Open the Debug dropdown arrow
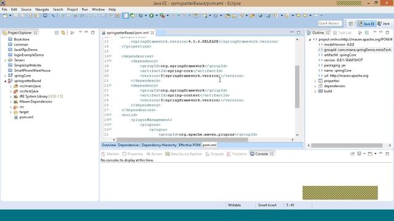The height and width of the screenshot is (221, 394). click(x=145, y=15)
